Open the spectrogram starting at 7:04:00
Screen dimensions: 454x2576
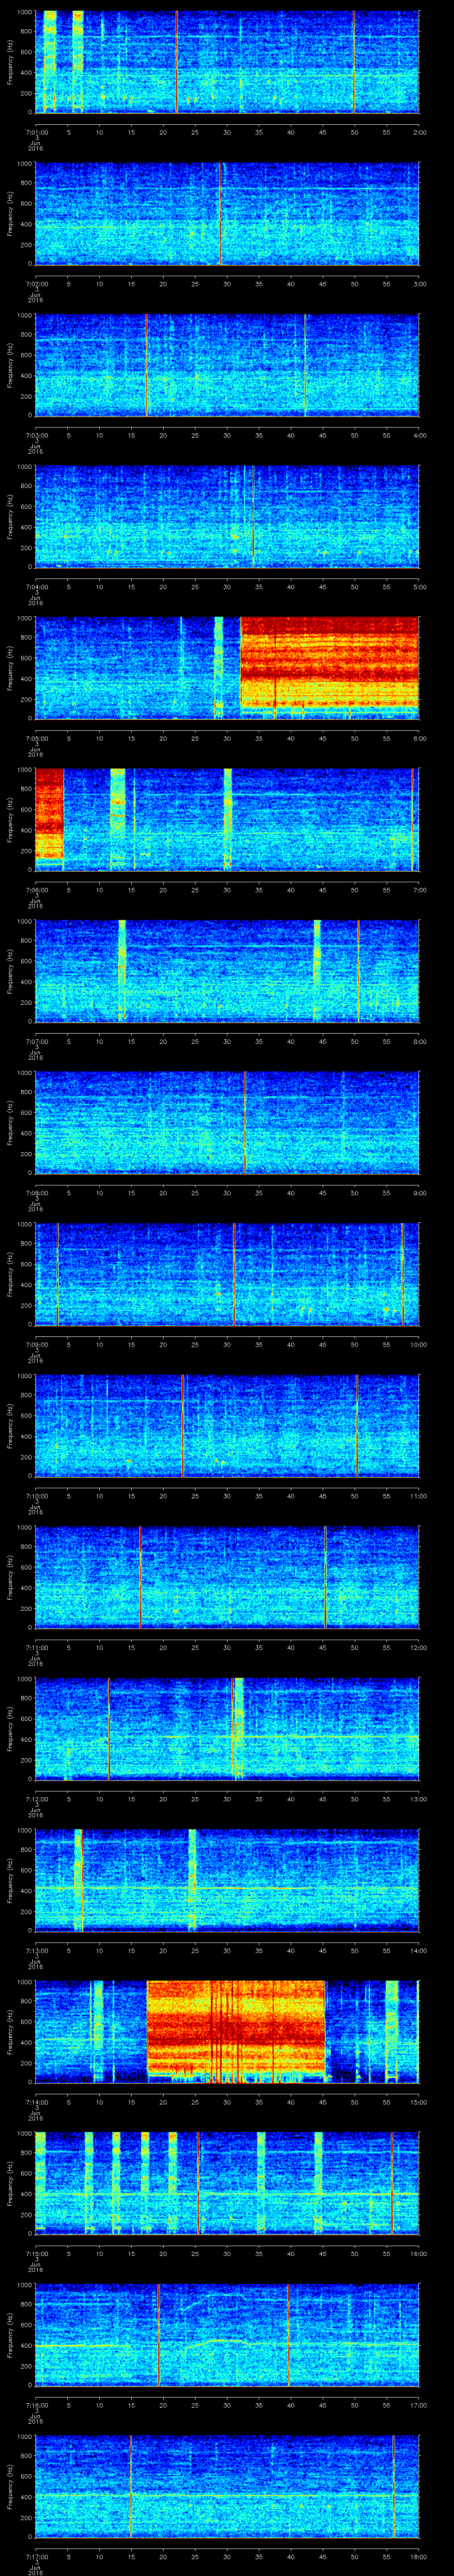(x=227, y=517)
